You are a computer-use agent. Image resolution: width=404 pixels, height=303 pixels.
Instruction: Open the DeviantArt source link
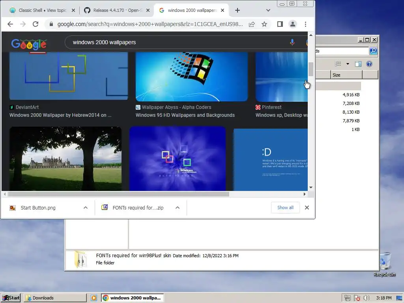click(x=24, y=107)
